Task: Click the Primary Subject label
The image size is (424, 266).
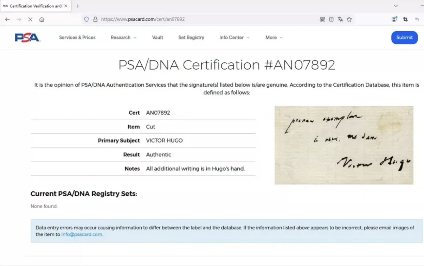Action: (119, 140)
